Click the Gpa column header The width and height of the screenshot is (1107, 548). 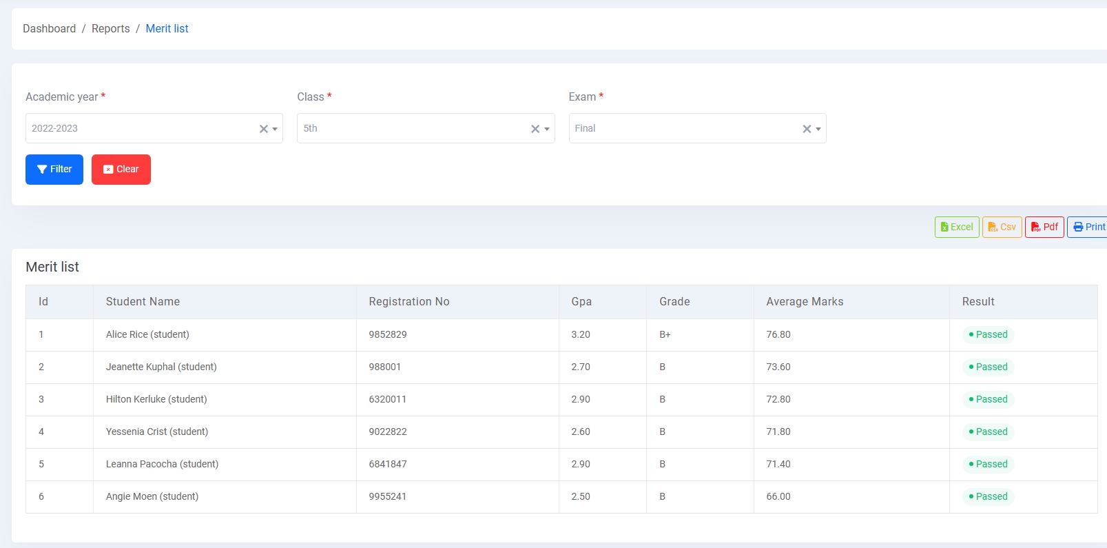tap(581, 302)
